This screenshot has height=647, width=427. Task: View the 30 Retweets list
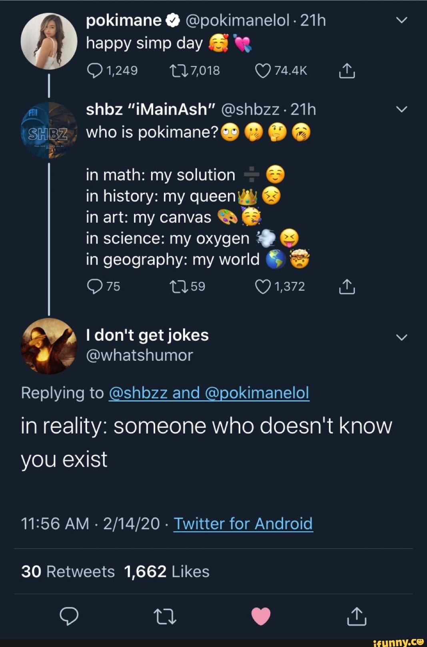pos(68,571)
